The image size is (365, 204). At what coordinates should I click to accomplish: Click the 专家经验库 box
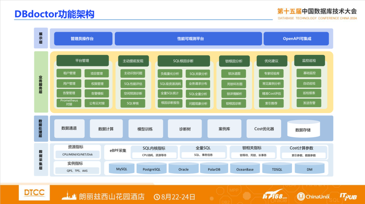[x=271, y=73]
